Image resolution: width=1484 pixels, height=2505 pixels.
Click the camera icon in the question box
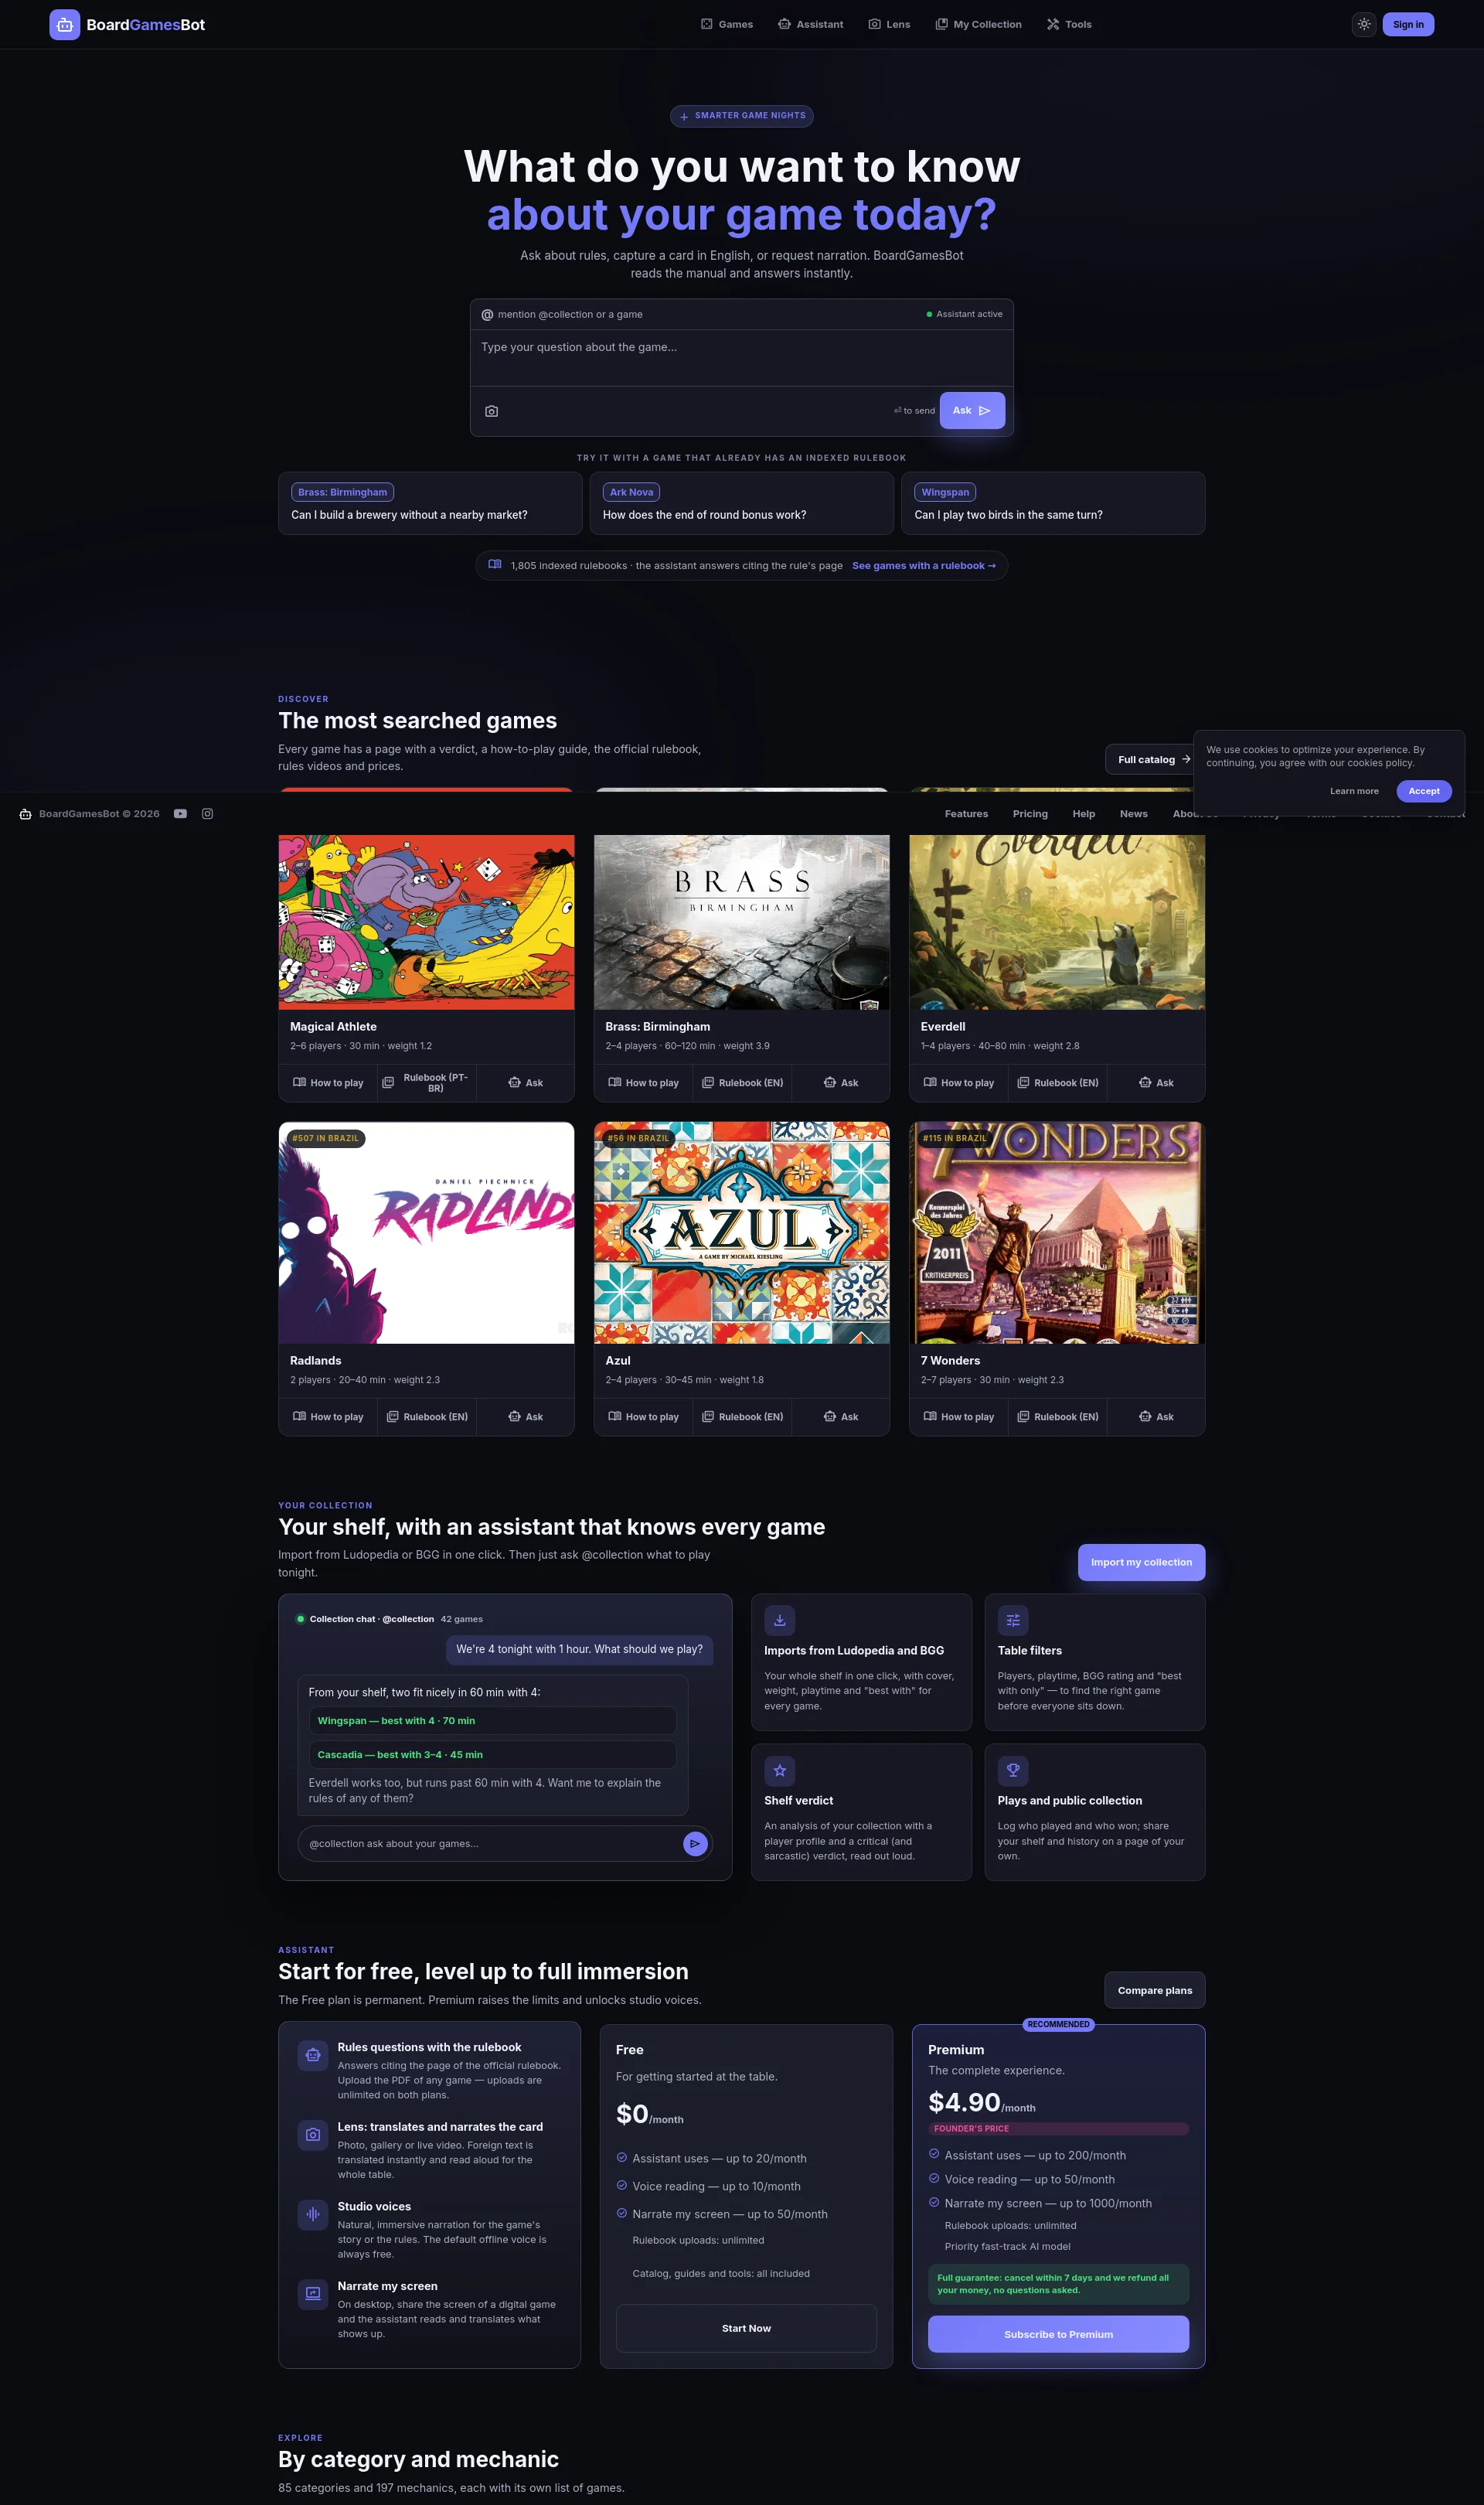492,411
